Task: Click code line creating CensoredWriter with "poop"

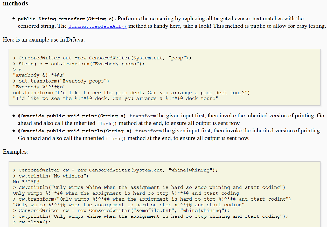Action: click(x=102, y=58)
